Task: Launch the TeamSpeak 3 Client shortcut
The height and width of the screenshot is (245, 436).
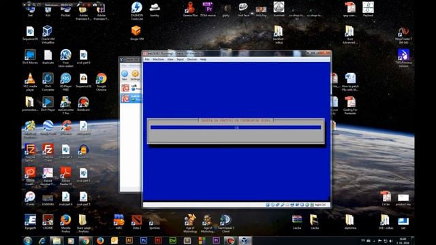Action: tap(225, 223)
